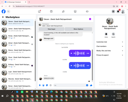Expand the Privacy & support section
The width and height of the screenshot is (128, 102).
pyautogui.click(x=110, y=55)
